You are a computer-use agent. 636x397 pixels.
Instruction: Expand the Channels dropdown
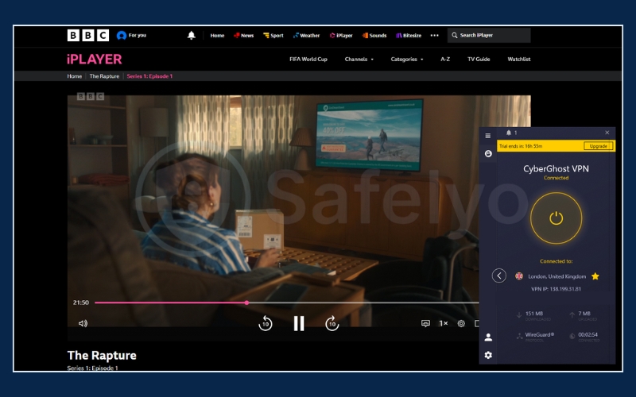(359, 59)
